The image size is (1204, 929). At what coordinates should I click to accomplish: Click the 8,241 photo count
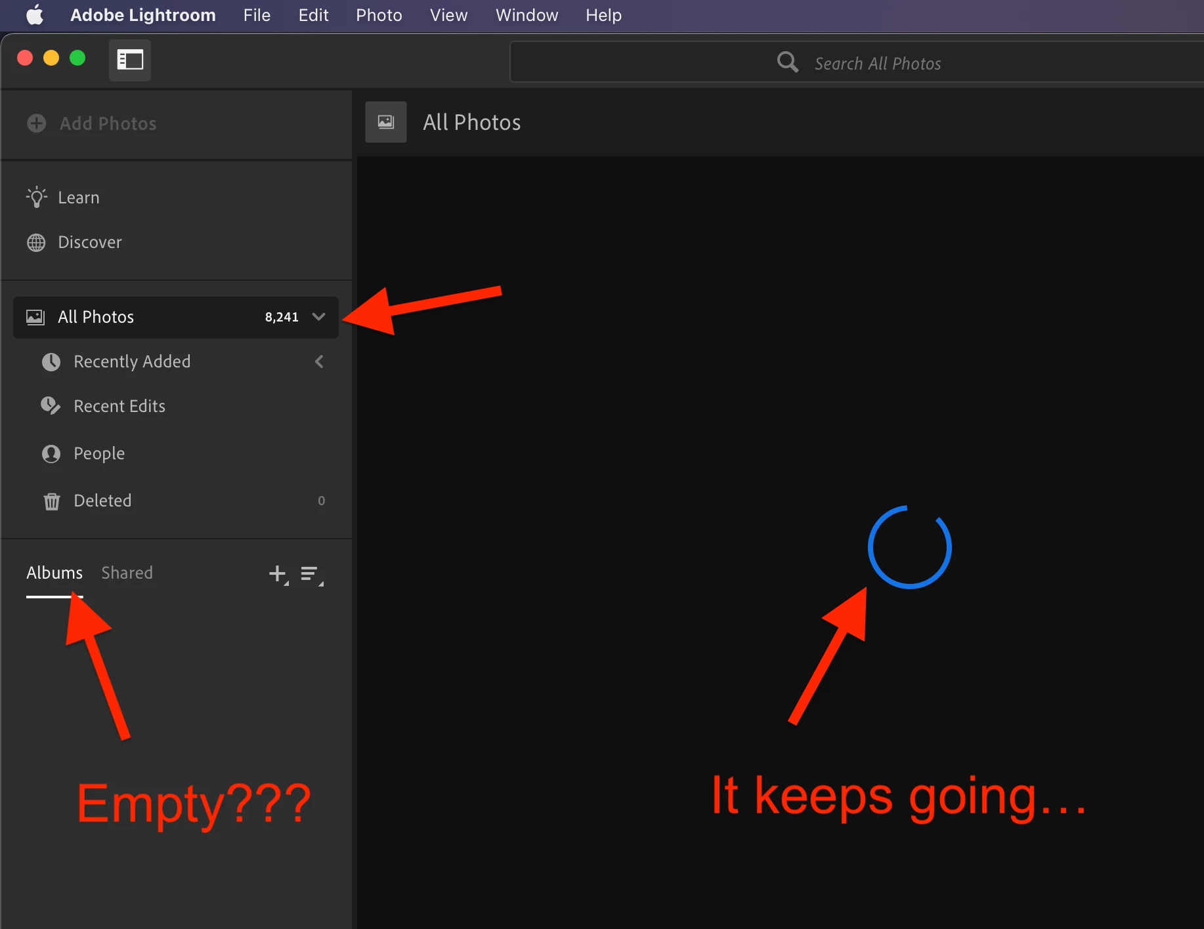tap(282, 318)
